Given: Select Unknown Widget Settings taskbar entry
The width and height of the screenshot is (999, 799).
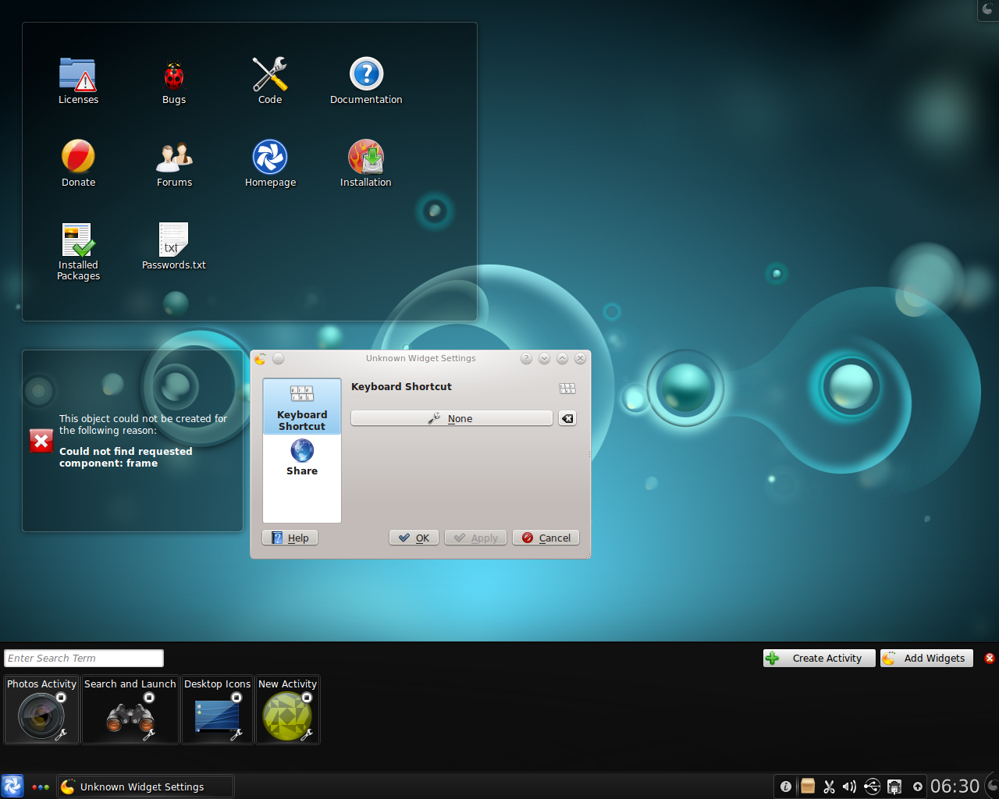Looking at the screenshot, I should click(145, 787).
